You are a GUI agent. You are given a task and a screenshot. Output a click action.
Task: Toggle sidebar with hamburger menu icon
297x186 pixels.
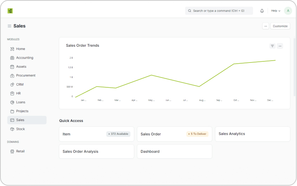pos(9,26)
